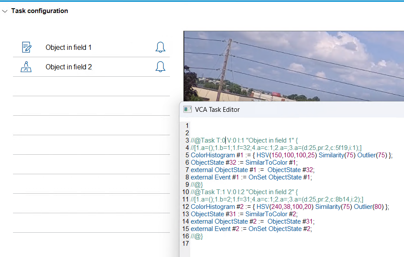404x257 pixels.
Task: Click the Task configuration heading
Action: click(x=39, y=11)
